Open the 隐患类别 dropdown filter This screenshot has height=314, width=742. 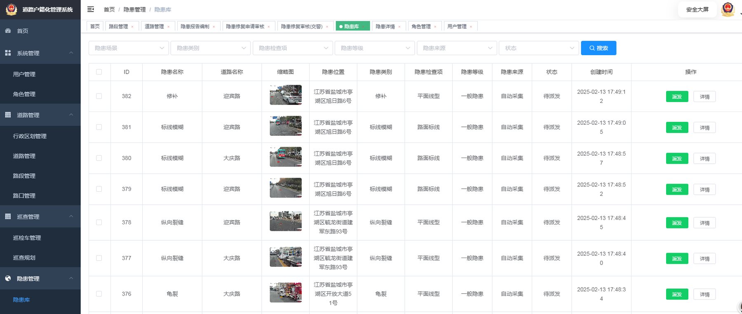[x=211, y=48]
